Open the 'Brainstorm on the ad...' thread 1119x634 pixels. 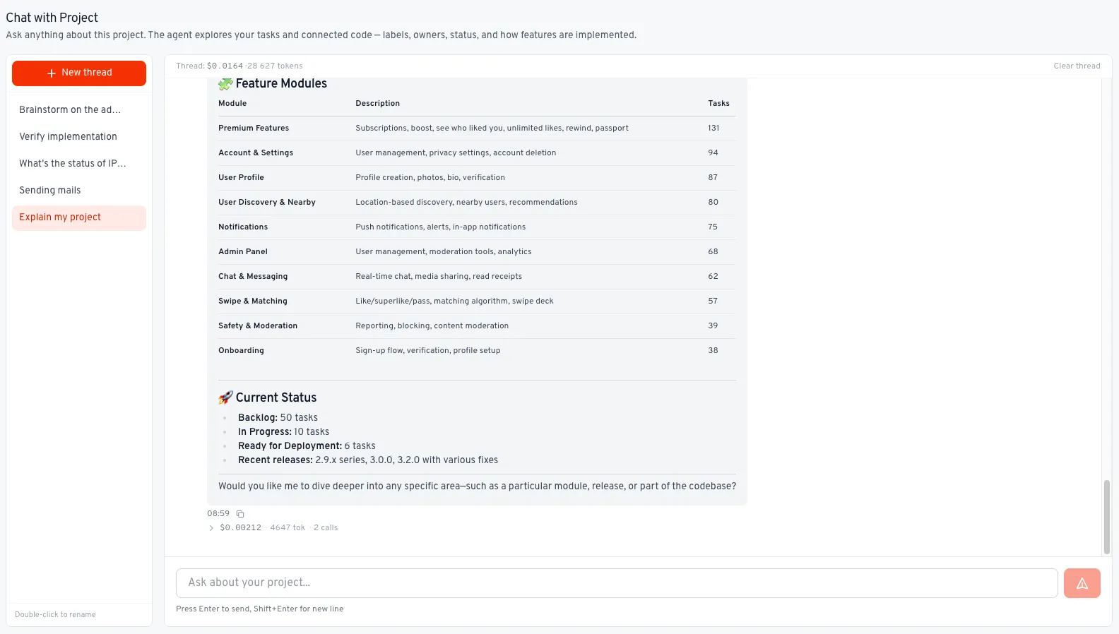[x=79, y=109]
